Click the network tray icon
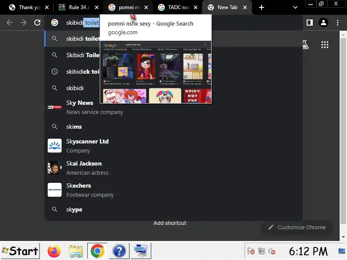 [x=262, y=251]
